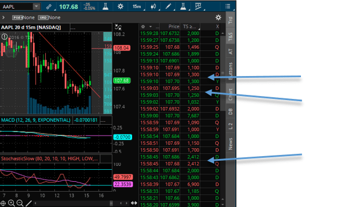
Task: Switch to the Trd side tab
Action: [x=231, y=20]
